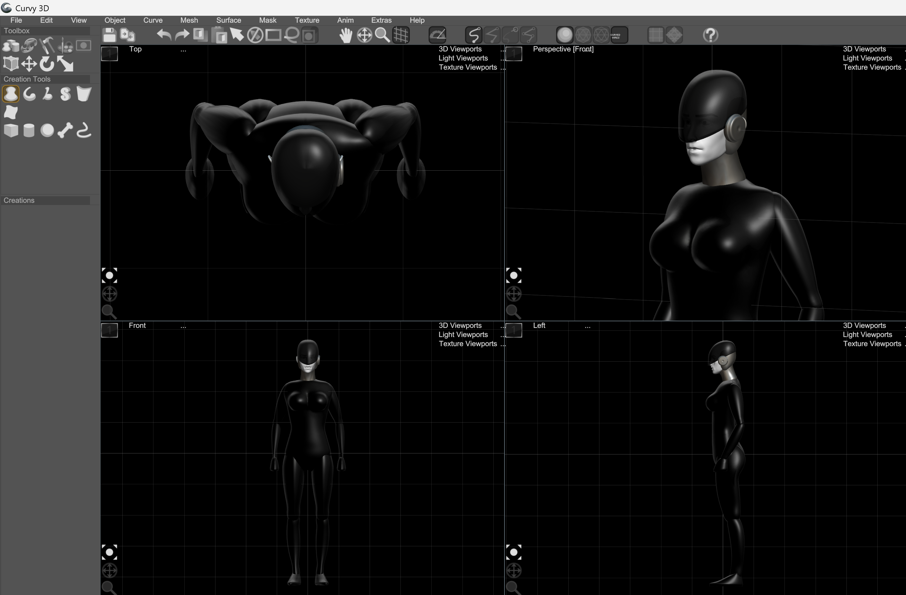Viewport: 906px width, 595px height.
Task: Click the Copy object icon
Action: (x=200, y=35)
